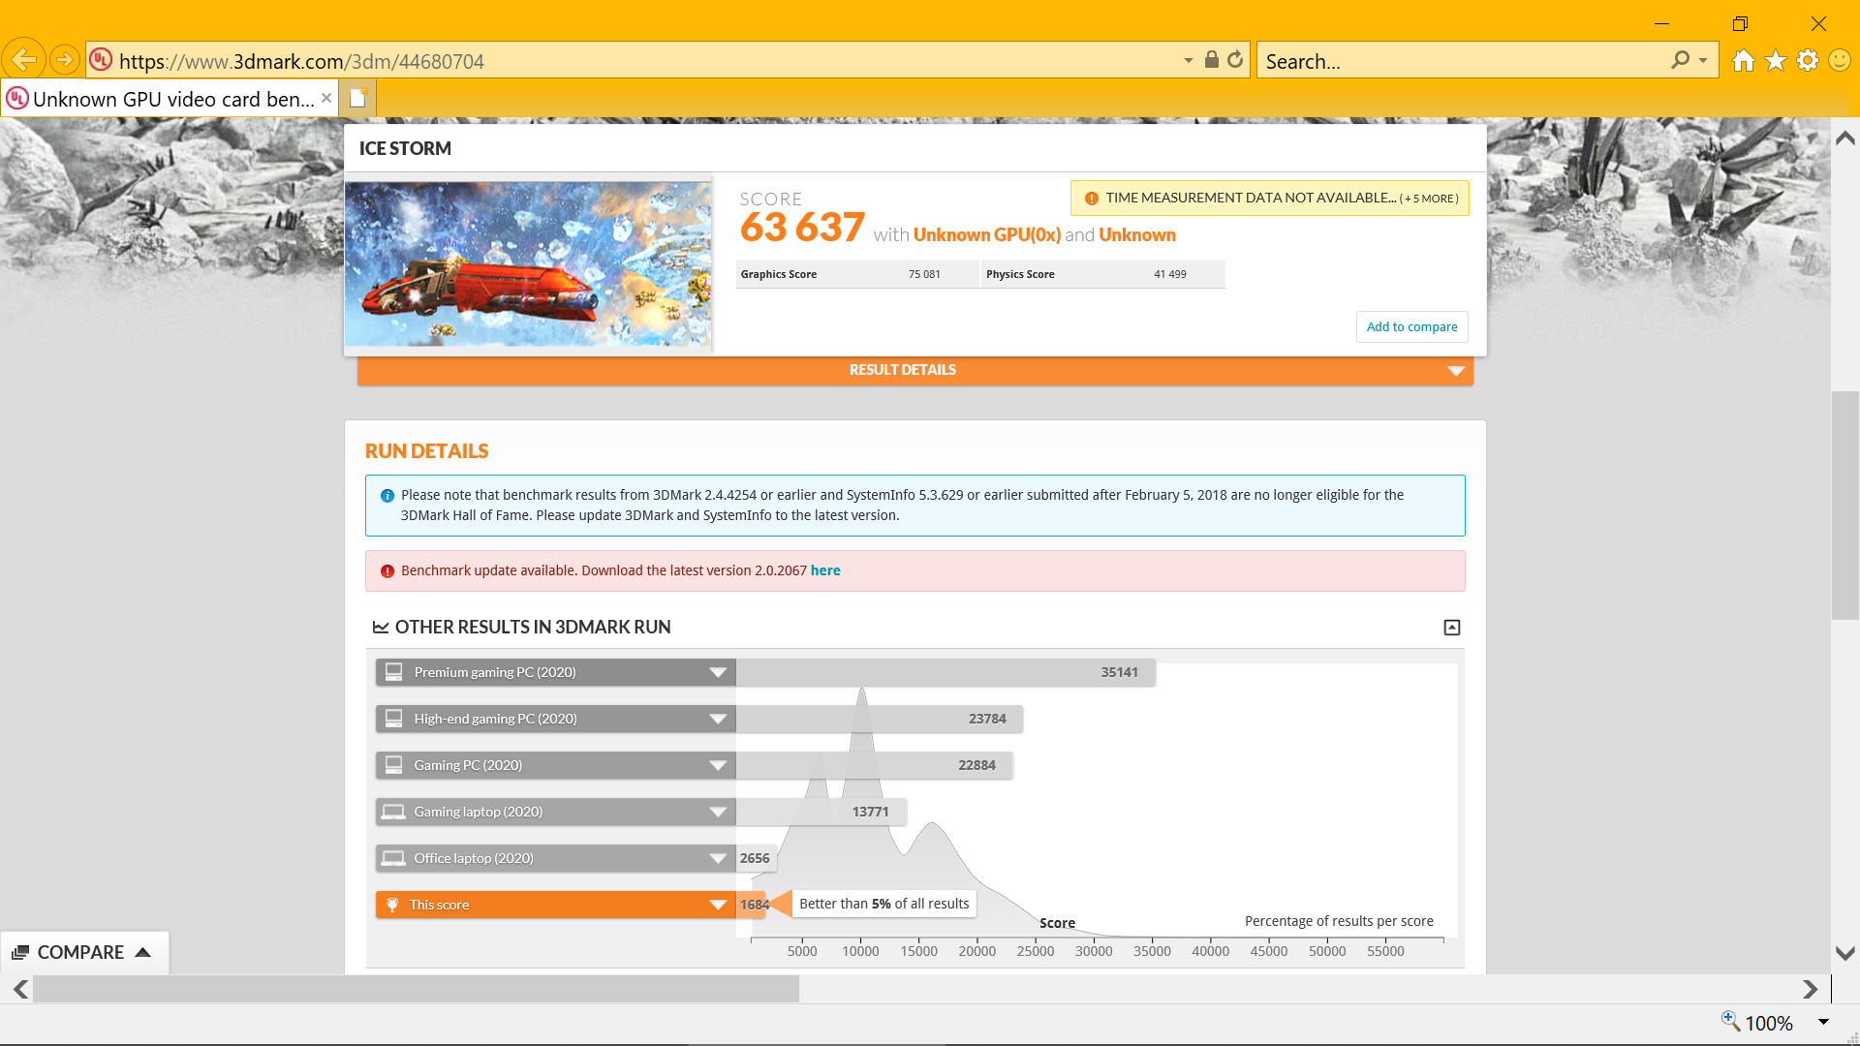This screenshot has width=1860, height=1046.
Task: Go forward to the next page
Action: tap(64, 60)
